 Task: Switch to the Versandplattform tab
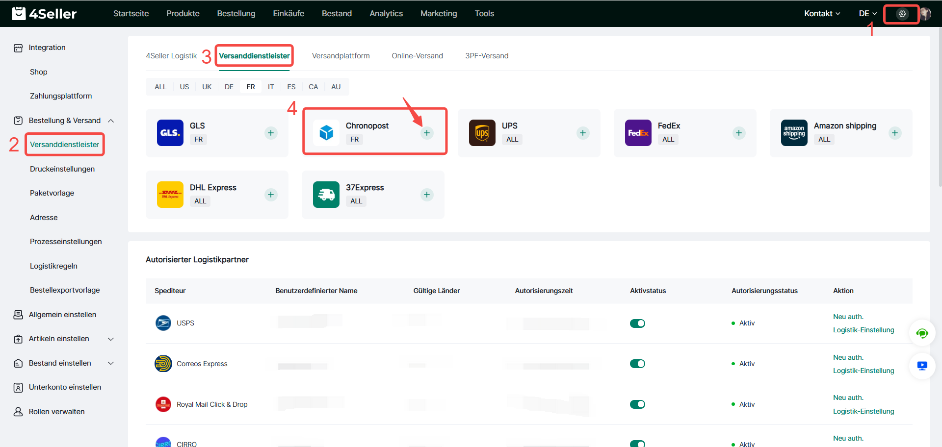point(340,56)
